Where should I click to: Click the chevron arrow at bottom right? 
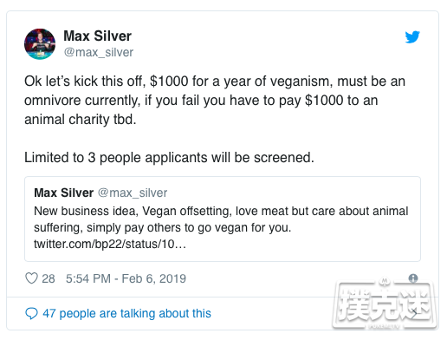[x=414, y=313]
